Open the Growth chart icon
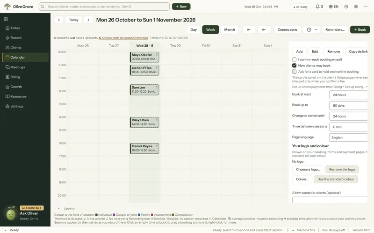 [7, 87]
